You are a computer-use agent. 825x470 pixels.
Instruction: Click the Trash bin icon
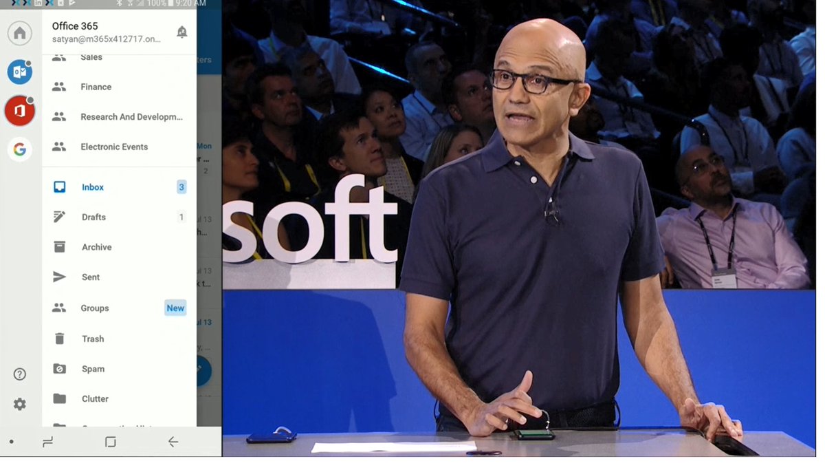click(60, 339)
